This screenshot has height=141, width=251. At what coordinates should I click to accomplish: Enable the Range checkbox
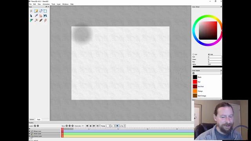click(x=100, y=126)
